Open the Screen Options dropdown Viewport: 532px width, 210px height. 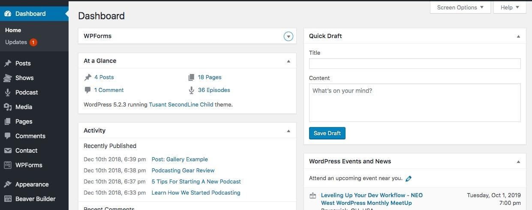pyautogui.click(x=460, y=7)
